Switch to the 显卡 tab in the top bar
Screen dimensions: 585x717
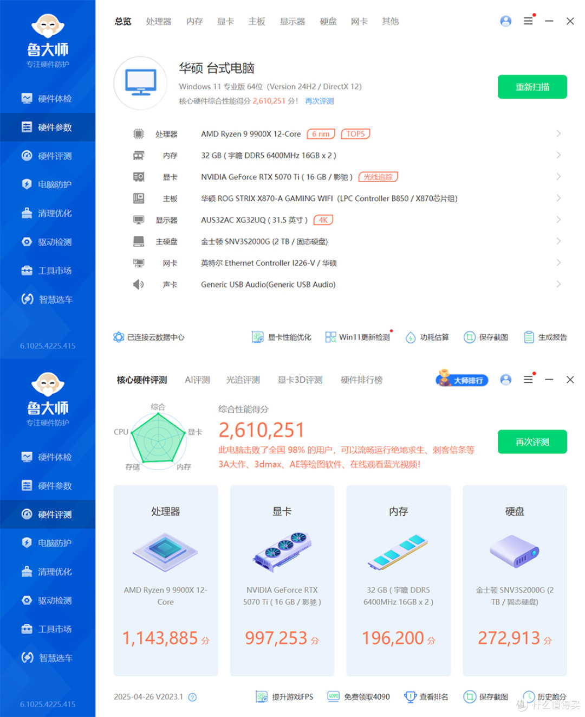[225, 21]
